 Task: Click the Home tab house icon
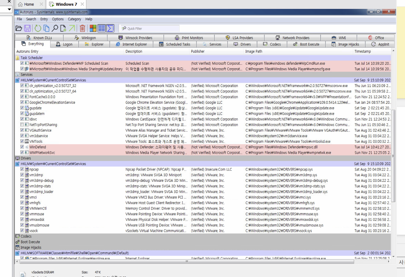point(20,4)
